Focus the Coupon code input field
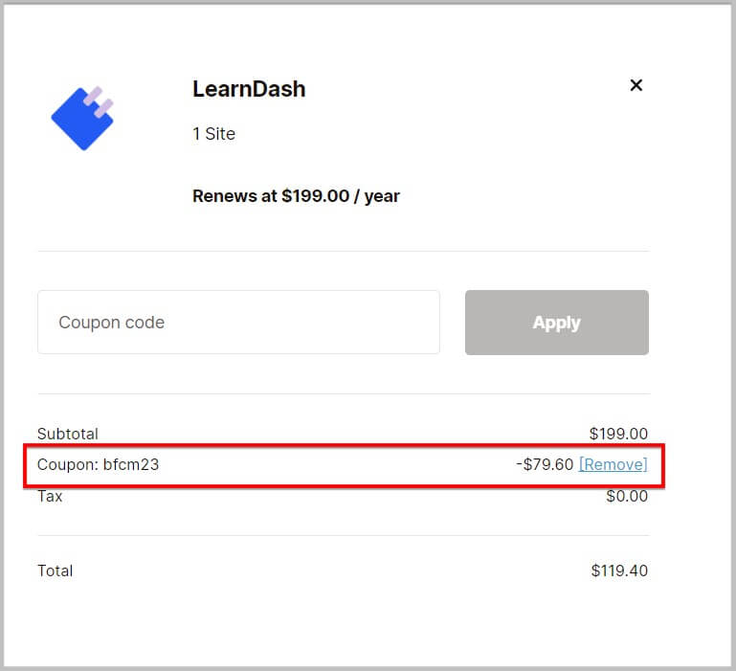The height and width of the screenshot is (671, 736). pos(238,323)
